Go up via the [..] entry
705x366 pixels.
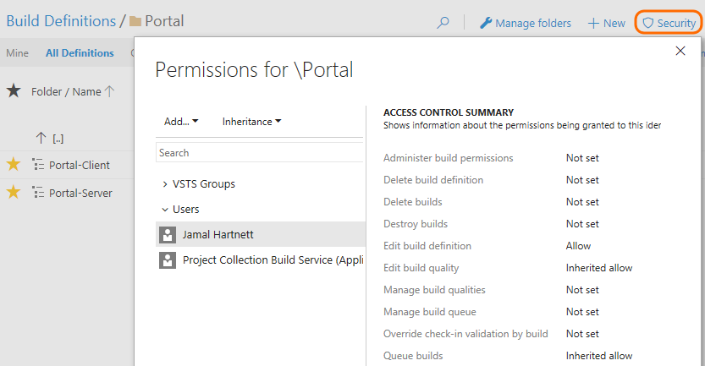58,139
